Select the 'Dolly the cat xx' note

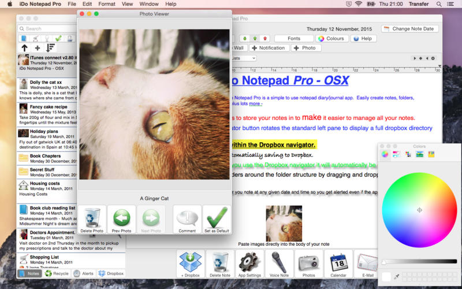(x=47, y=90)
